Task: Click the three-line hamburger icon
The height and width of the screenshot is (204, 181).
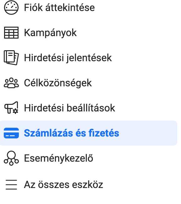Action: (x=11, y=185)
